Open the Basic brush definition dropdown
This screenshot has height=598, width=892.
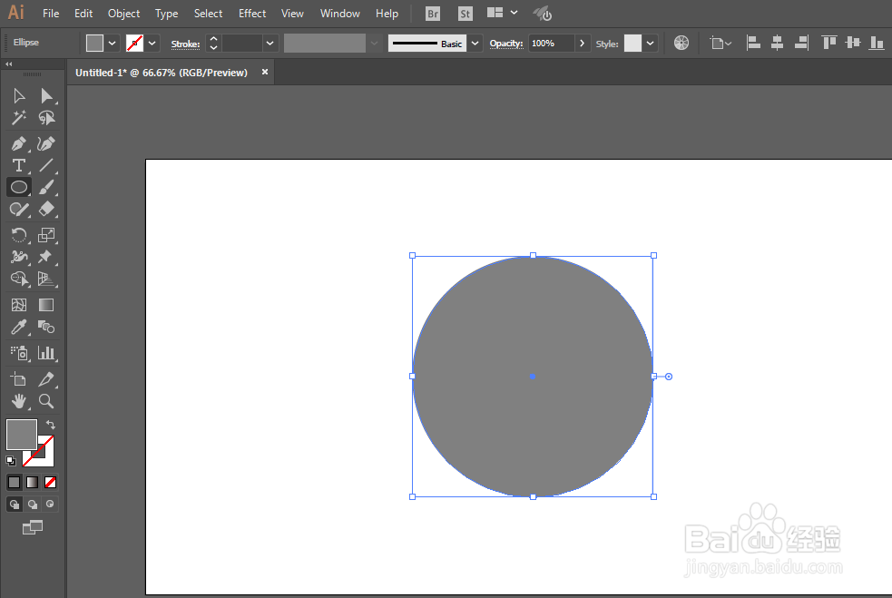pos(475,44)
